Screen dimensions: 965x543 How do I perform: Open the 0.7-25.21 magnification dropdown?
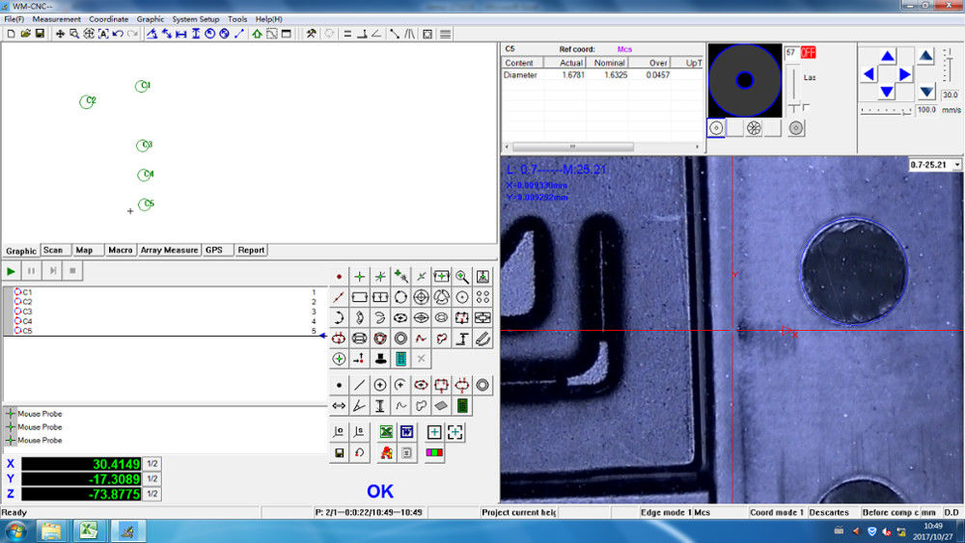click(x=956, y=165)
